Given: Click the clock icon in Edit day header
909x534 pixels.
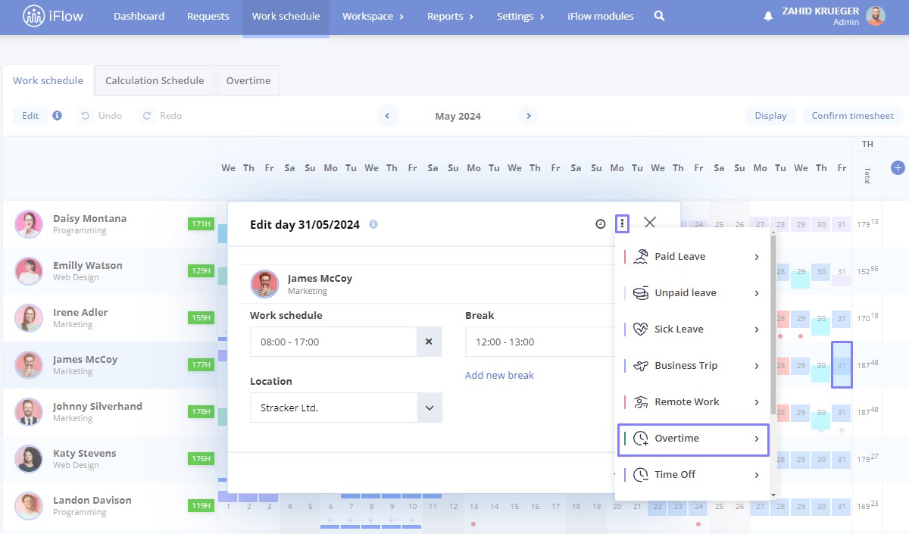Looking at the screenshot, I should (x=601, y=223).
